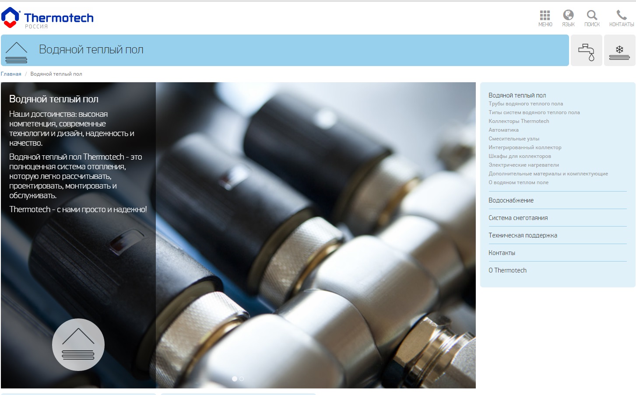Go to Главная breadcrumb link
Viewport: 636px width, 395px height.
11,74
